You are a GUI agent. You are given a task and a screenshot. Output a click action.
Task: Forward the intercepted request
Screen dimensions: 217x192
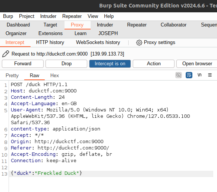pos(23,64)
